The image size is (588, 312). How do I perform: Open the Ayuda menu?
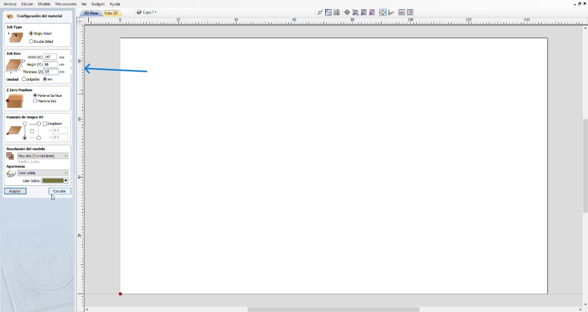(115, 4)
